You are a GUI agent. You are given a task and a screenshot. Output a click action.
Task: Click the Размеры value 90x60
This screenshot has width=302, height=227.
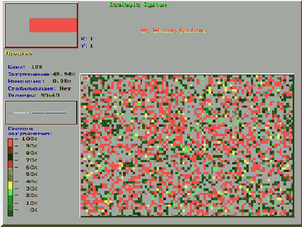(x=50, y=95)
